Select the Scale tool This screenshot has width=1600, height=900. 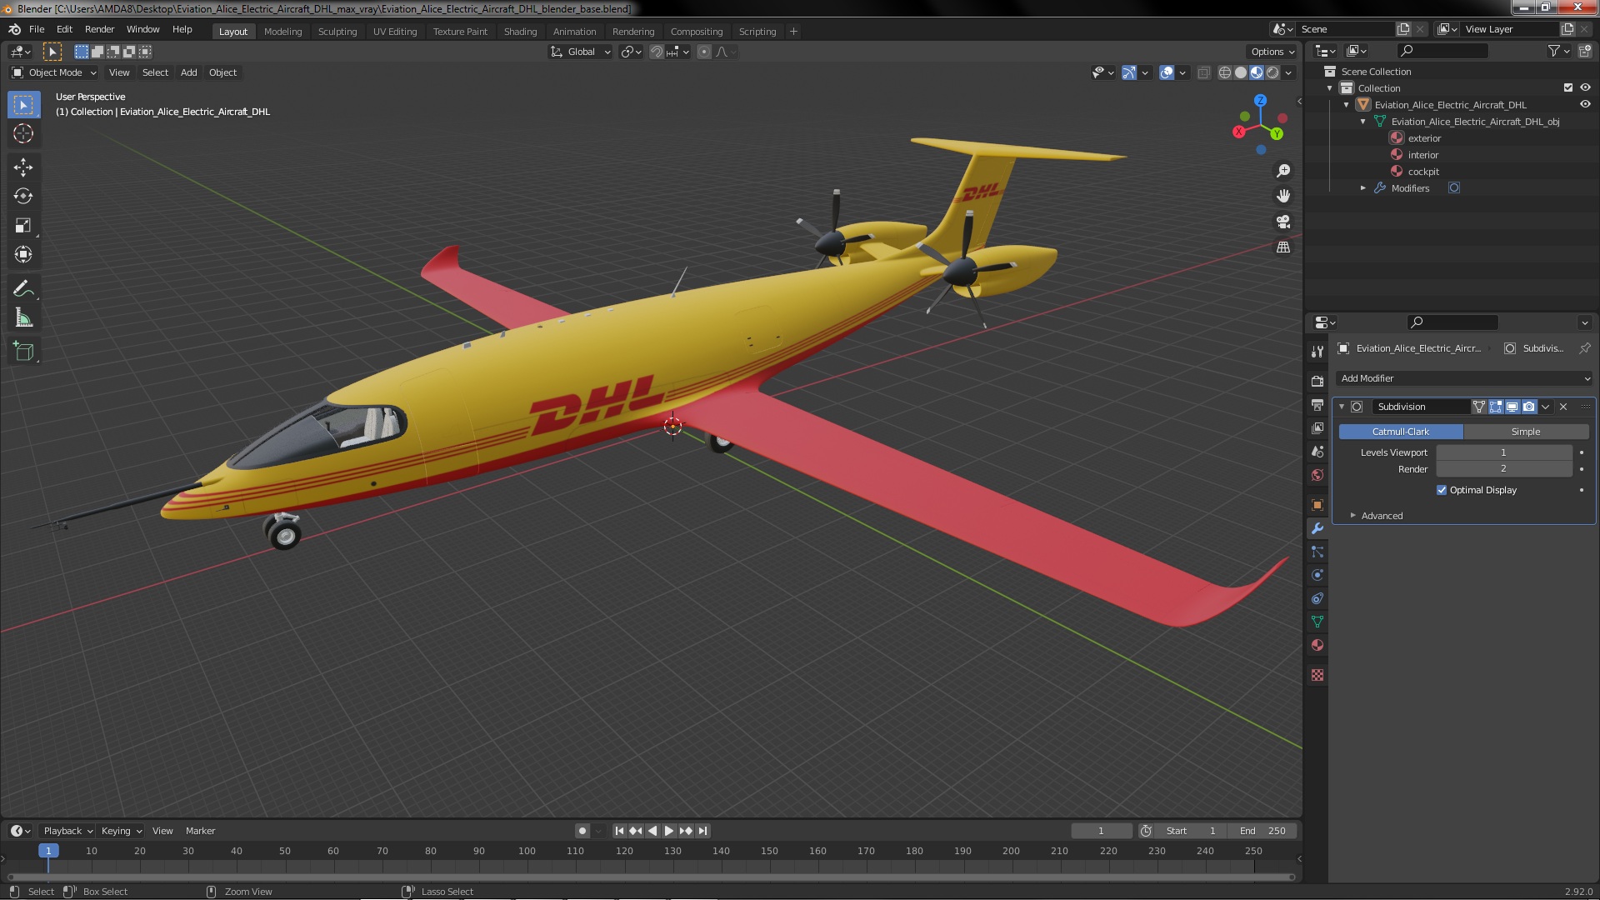[x=23, y=226]
